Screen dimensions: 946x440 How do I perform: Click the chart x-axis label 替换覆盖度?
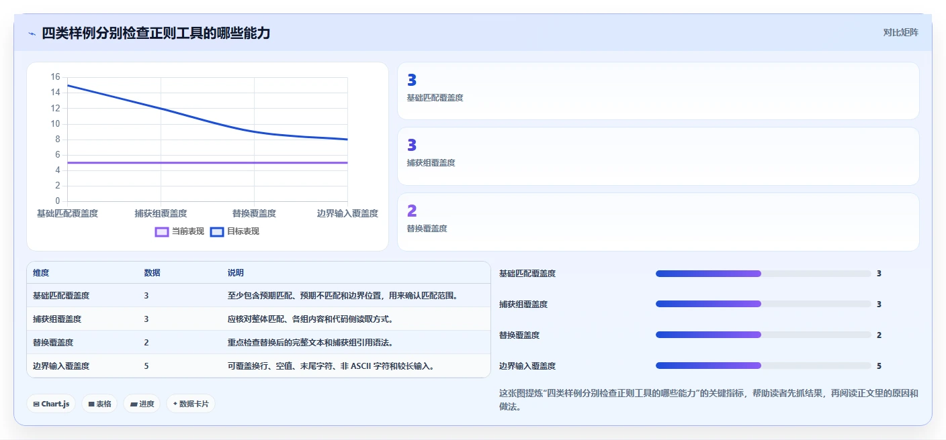(254, 213)
